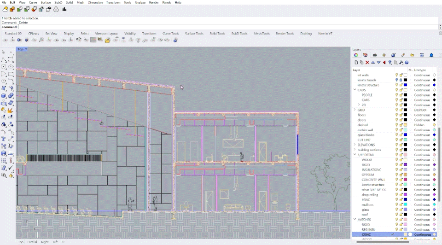
Task: Select the CONC layer row
Action: (394, 234)
